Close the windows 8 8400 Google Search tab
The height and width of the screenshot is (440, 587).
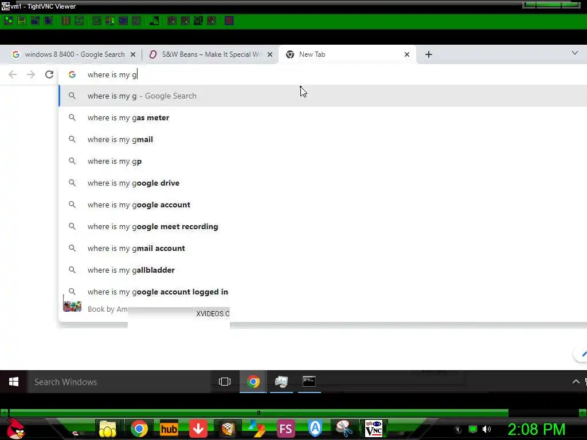point(133,54)
